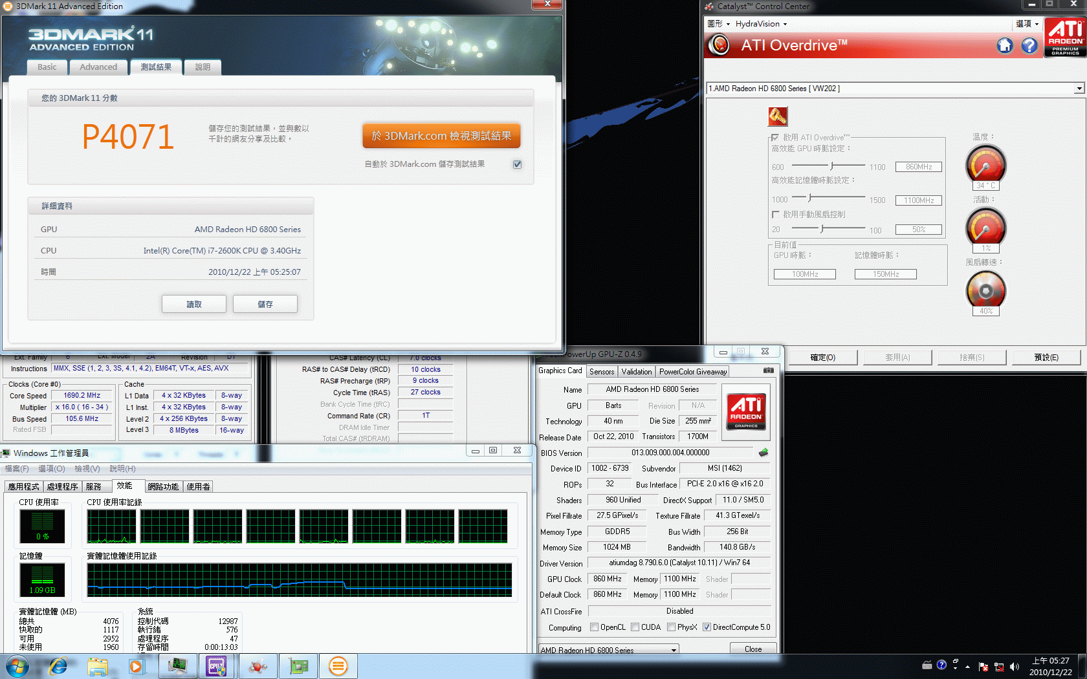Switch to the Advanced tab in 3DMark 11

click(98, 67)
